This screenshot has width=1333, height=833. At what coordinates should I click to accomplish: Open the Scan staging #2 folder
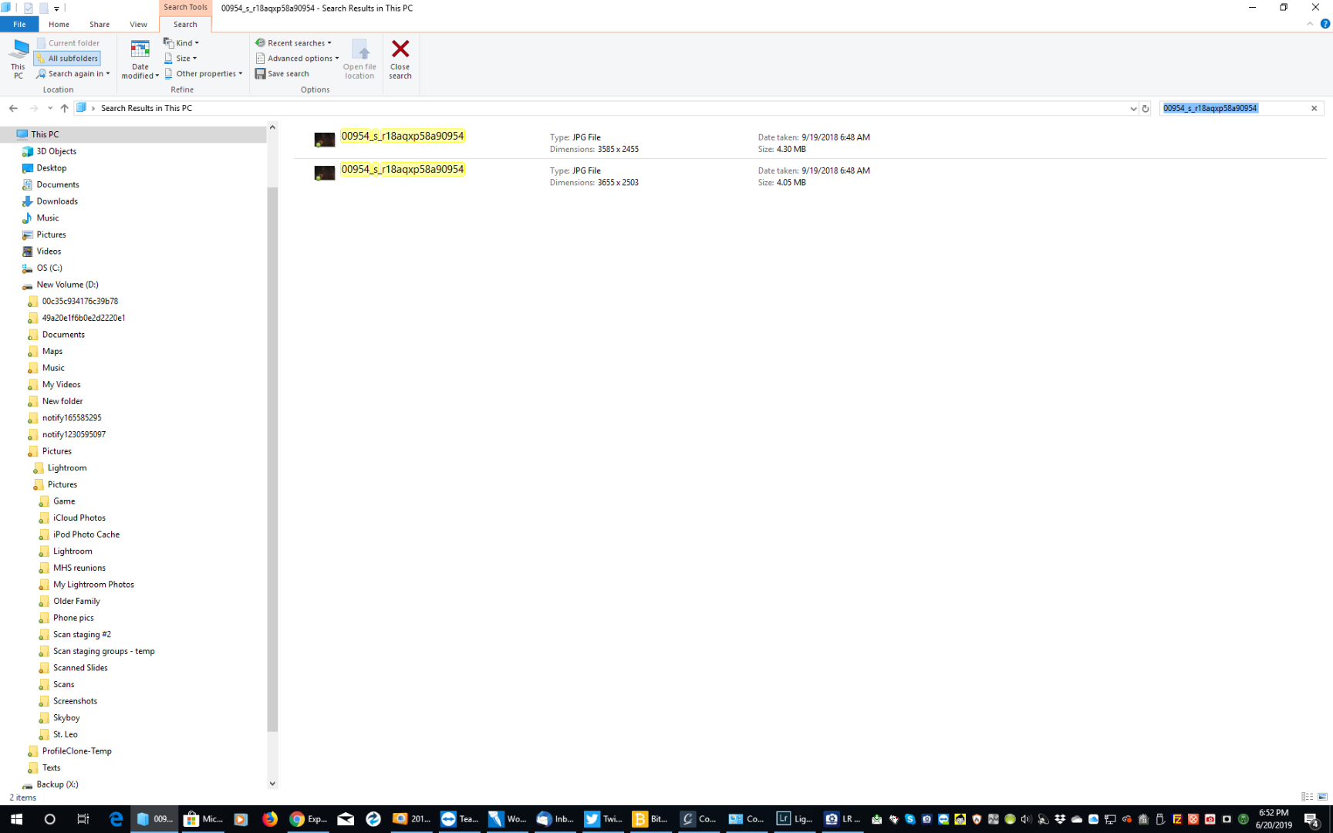point(82,635)
